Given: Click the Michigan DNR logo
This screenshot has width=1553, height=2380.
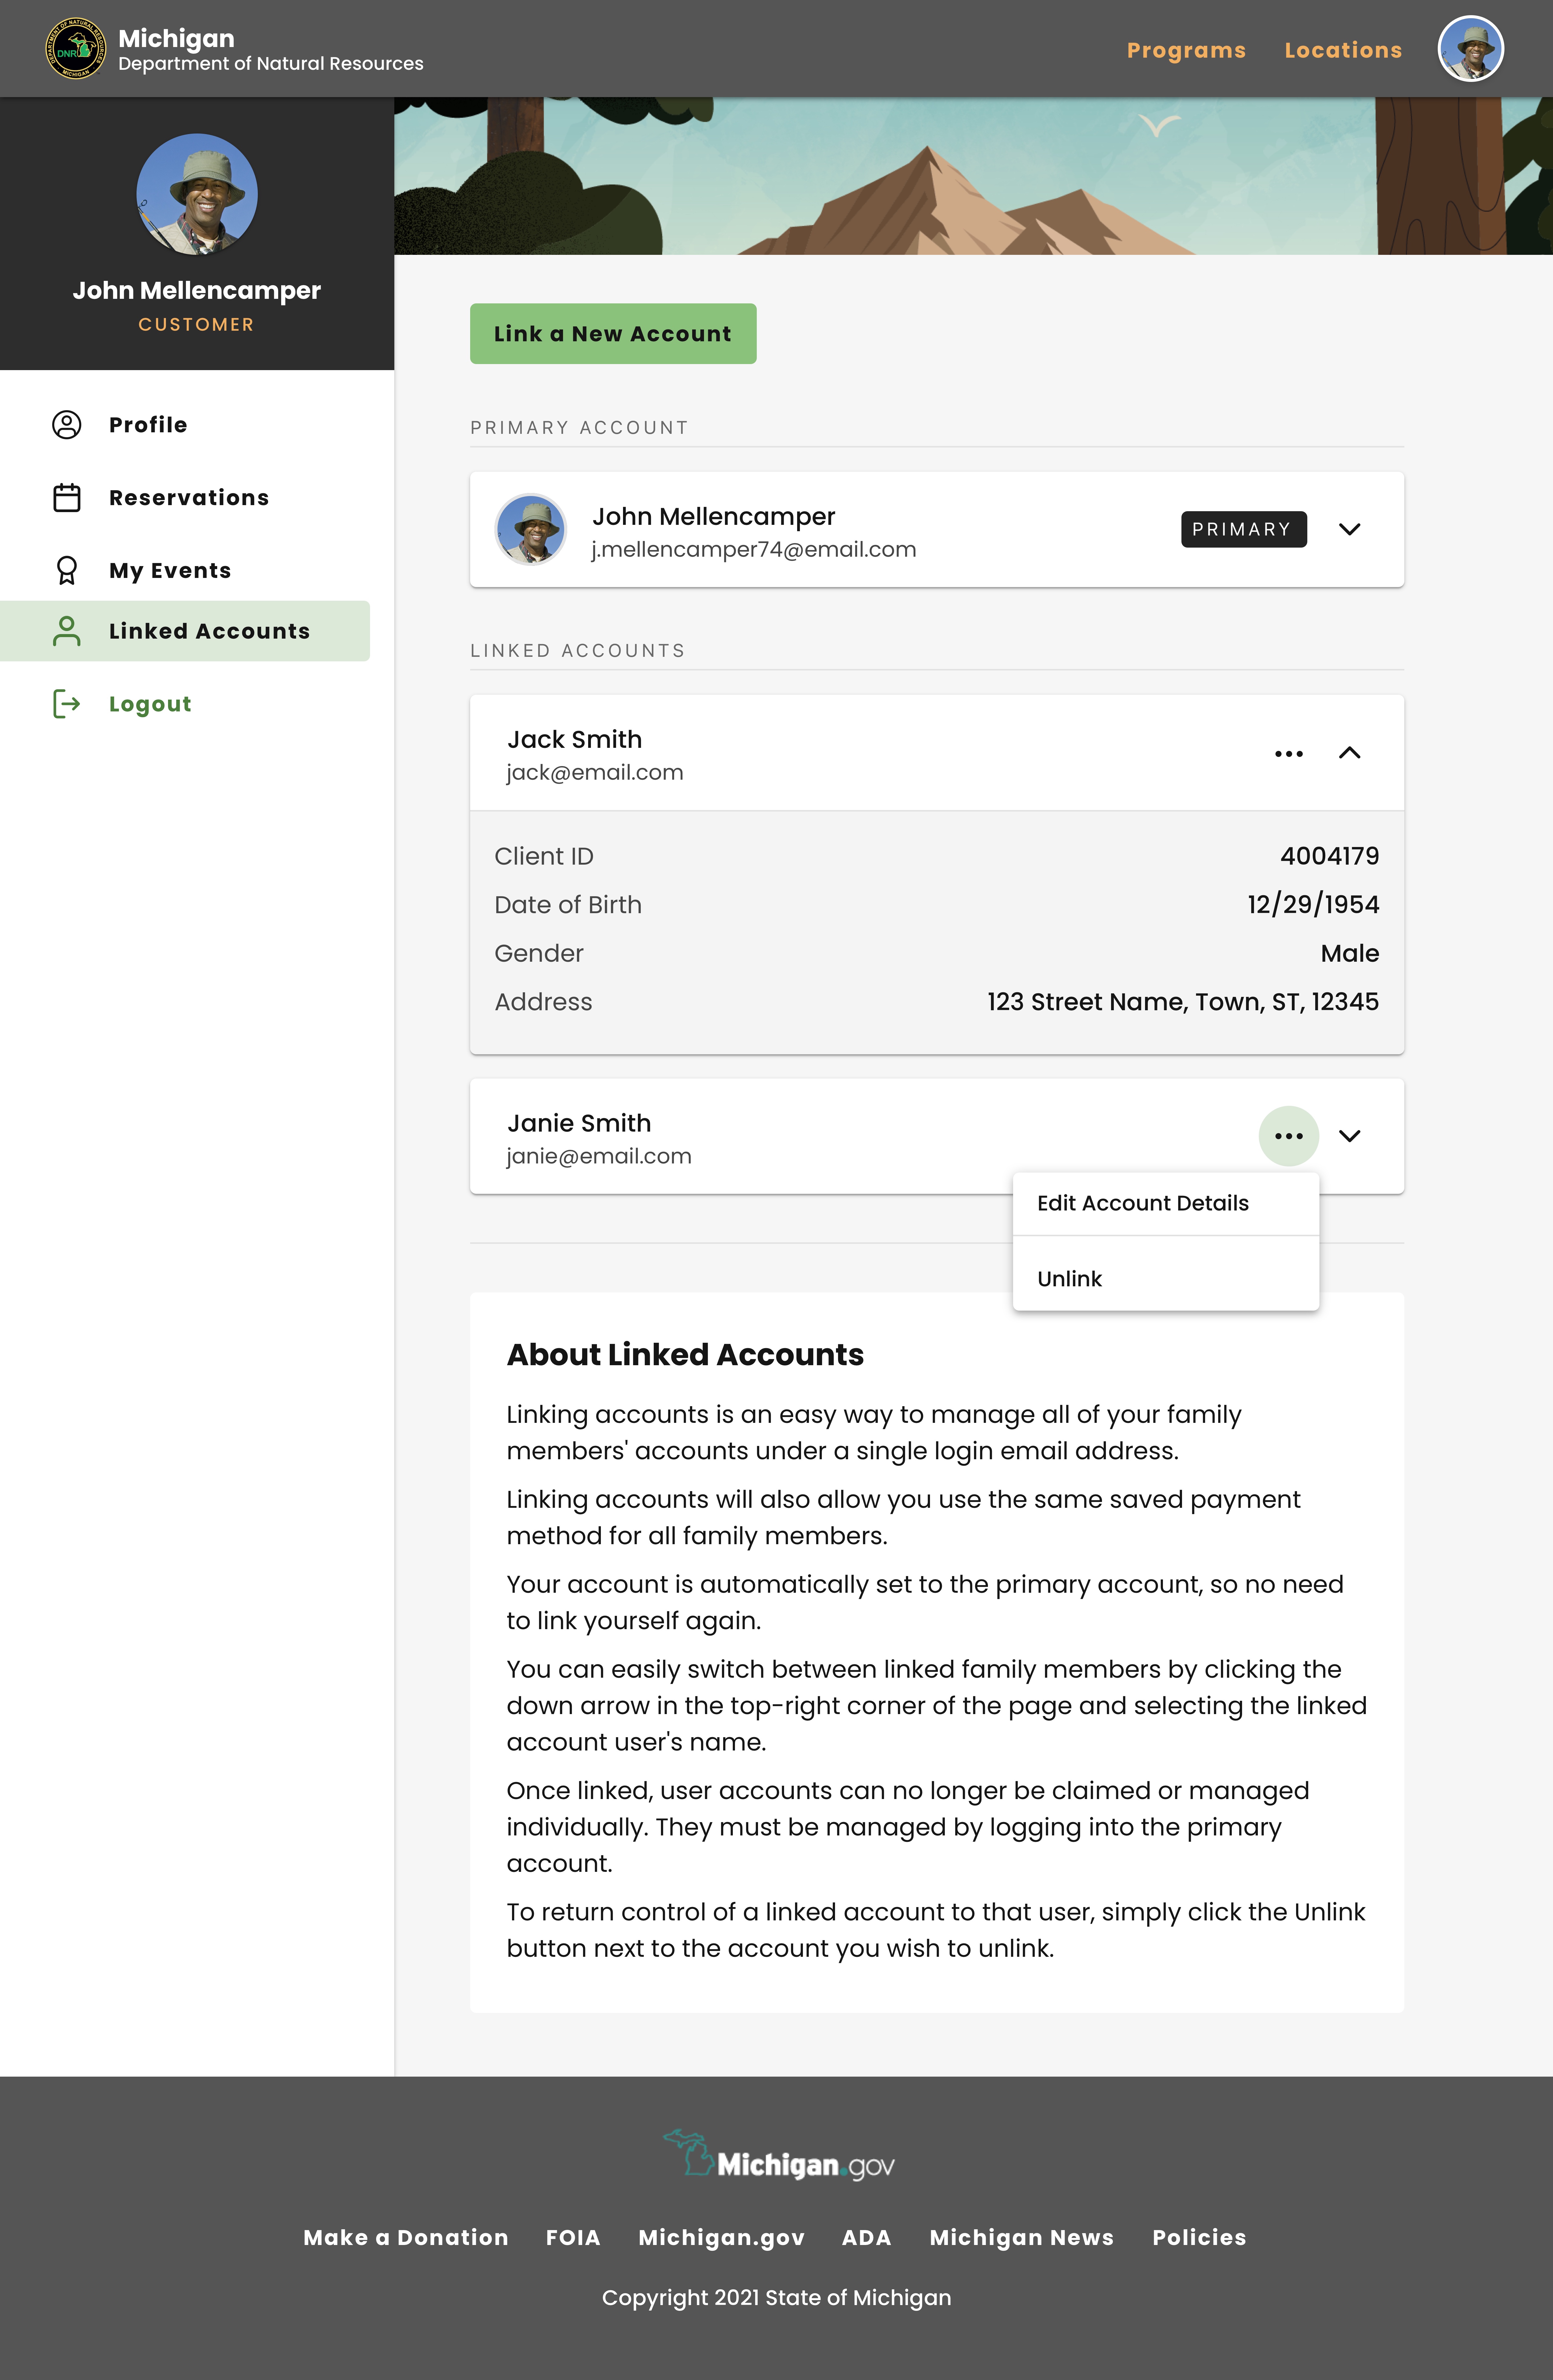Looking at the screenshot, I should pos(75,48).
